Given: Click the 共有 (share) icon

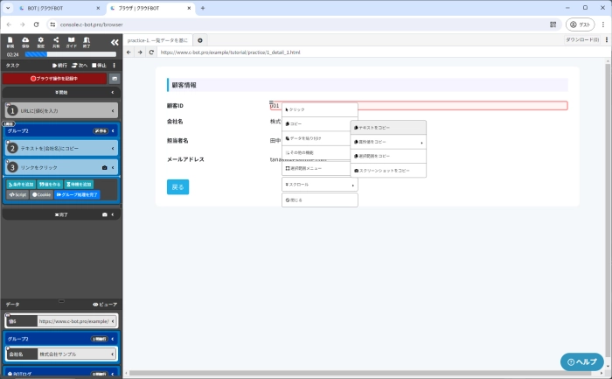Looking at the screenshot, I should (x=56, y=41).
